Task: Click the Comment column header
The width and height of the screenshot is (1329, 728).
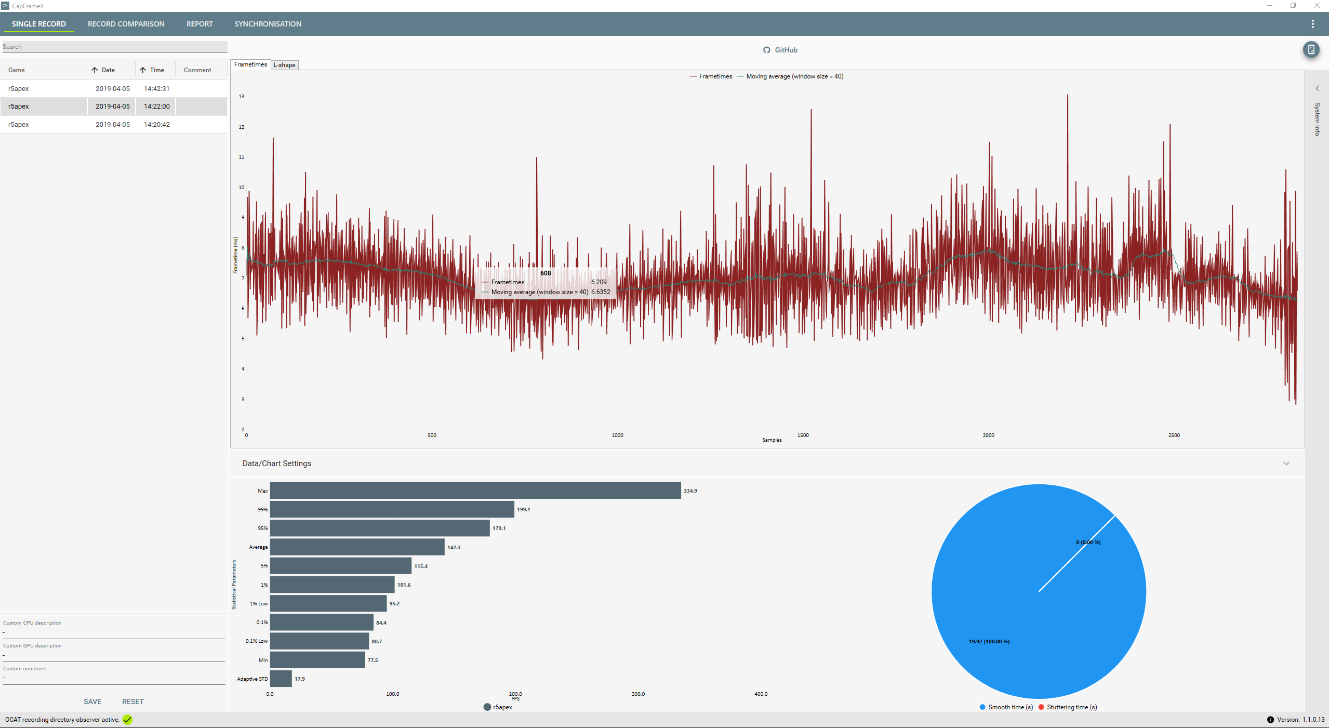Action: pyautogui.click(x=197, y=70)
